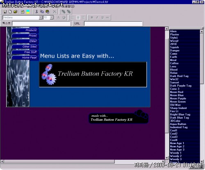Click the canvas vertical scrollbar down arrow
The height and width of the screenshot is (170, 205).
pyautogui.click(x=166, y=158)
